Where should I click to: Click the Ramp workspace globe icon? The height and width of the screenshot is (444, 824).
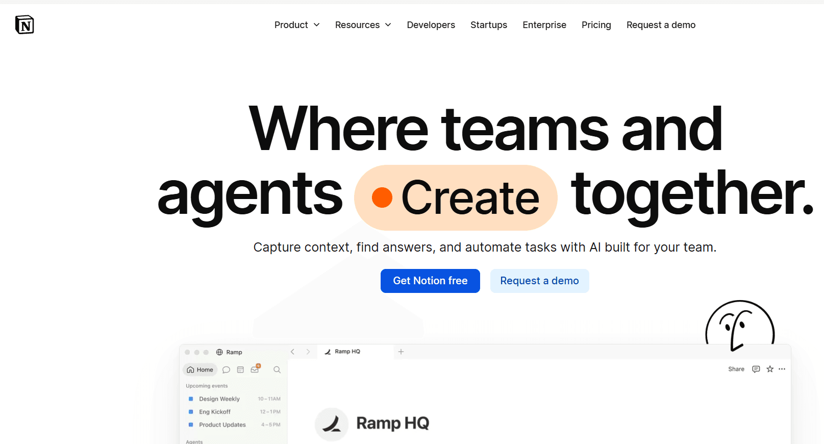coord(219,352)
